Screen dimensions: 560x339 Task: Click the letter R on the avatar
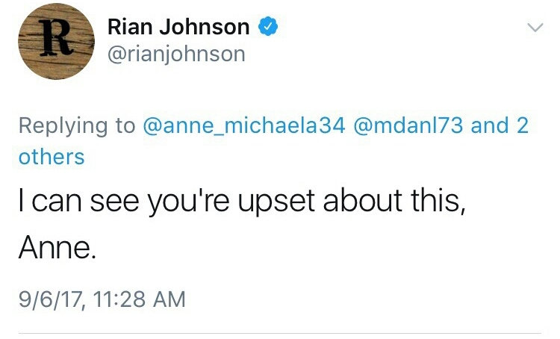point(48,36)
